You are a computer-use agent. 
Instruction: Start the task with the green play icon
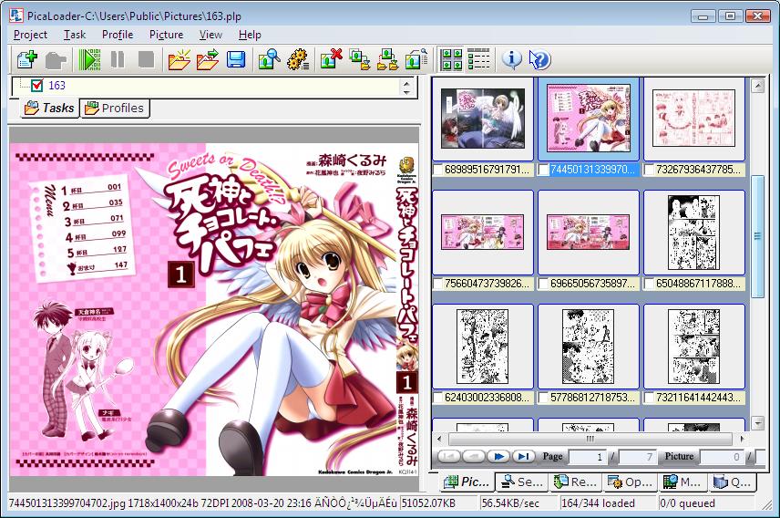pyautogui.click(x=90, y=60)
